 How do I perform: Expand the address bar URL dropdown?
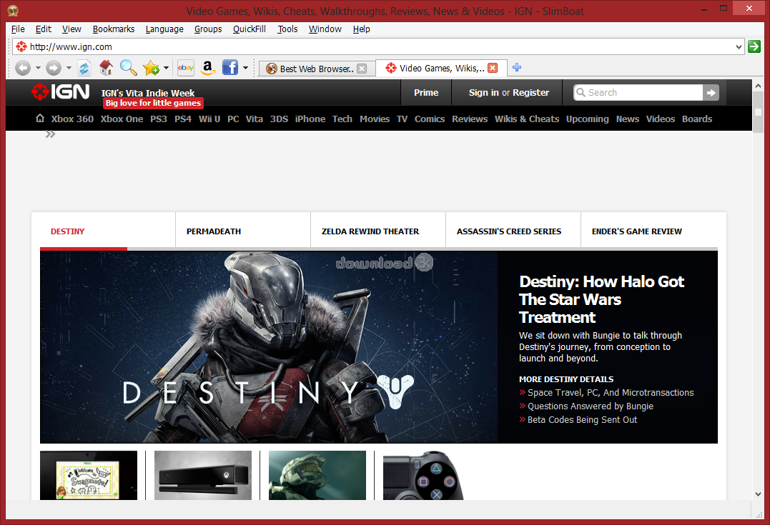click(x=739, y=47)
